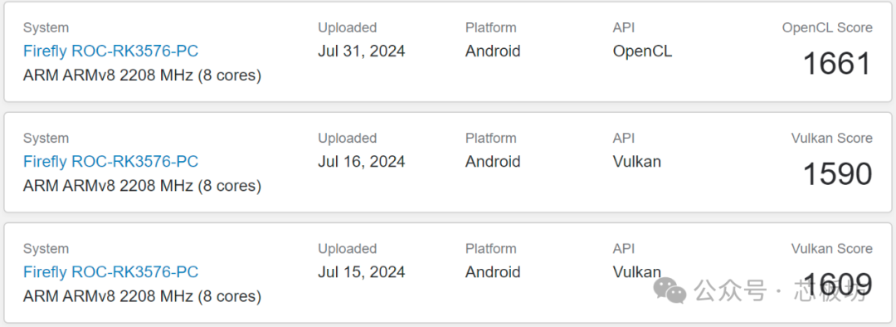The image size is (896, 327).
Task: Click the WeChat logo watermark icon
Action: [x=670, y=290]
